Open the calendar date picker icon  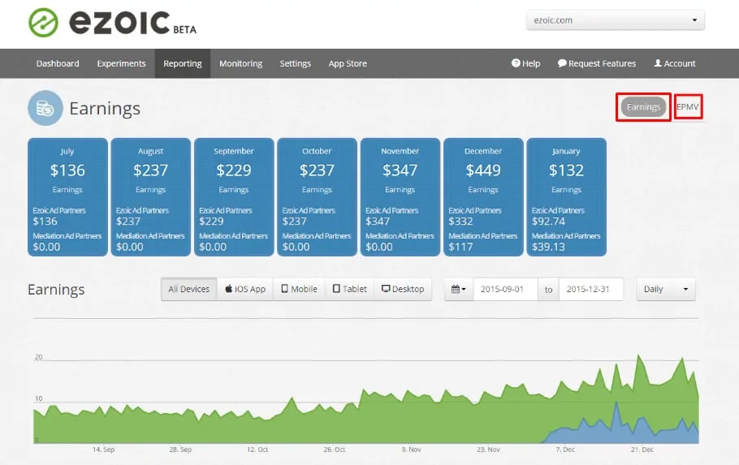tap(459, 289)
